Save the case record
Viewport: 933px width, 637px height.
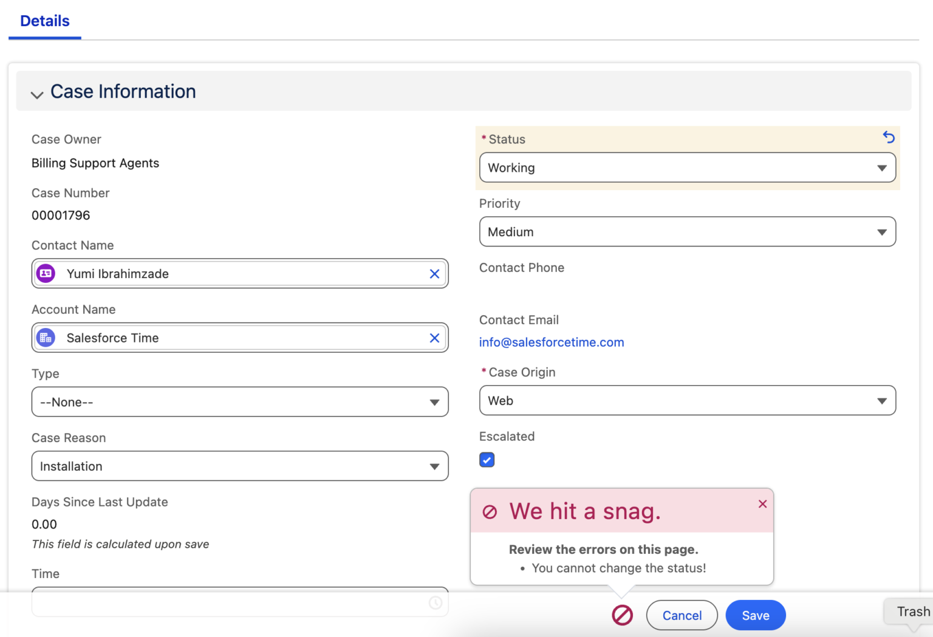point(756,616)
